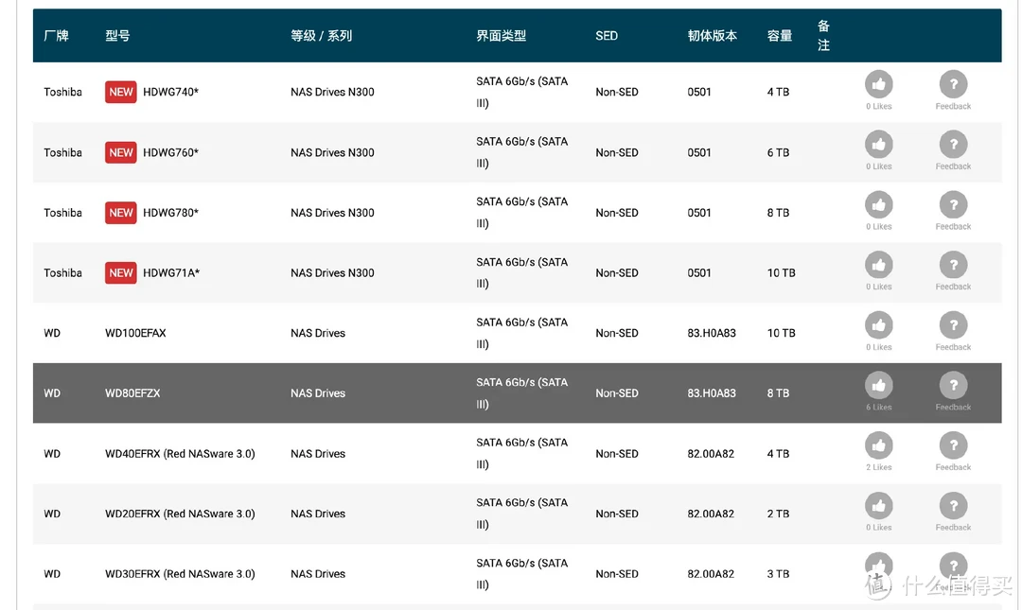The width and height of the screenshot is (1022, 610).
Task: Like the Toshiba HDWG71A 10TB drive
Action: 878,265
